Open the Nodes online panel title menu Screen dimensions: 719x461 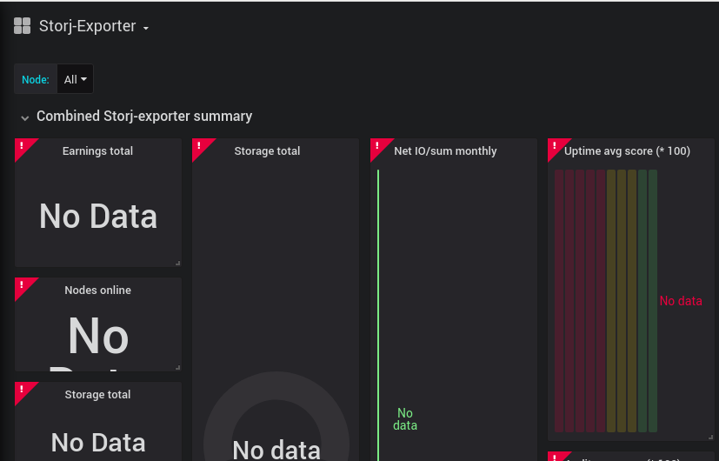97,291
